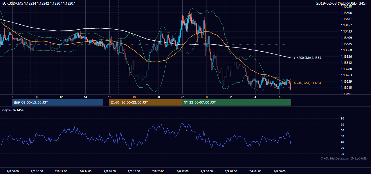Click hour label 20 under price chart
Screen dimensions: 371x174
tap(158, 97)
